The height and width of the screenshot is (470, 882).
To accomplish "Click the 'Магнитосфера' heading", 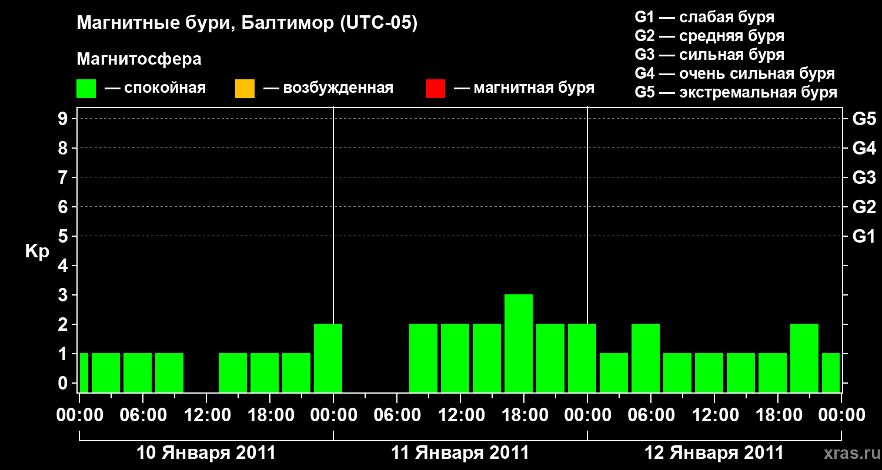I will point(139,59).
